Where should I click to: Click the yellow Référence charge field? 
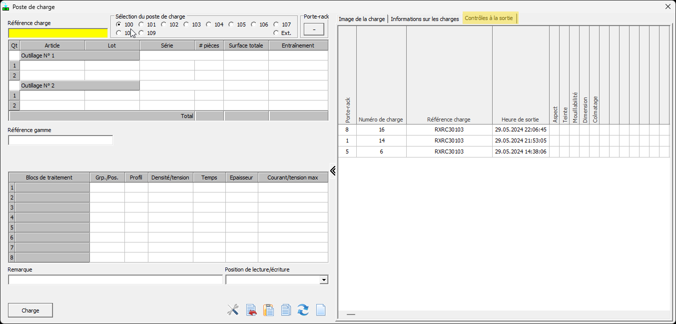pyautogui.click(x=58, y=33)
